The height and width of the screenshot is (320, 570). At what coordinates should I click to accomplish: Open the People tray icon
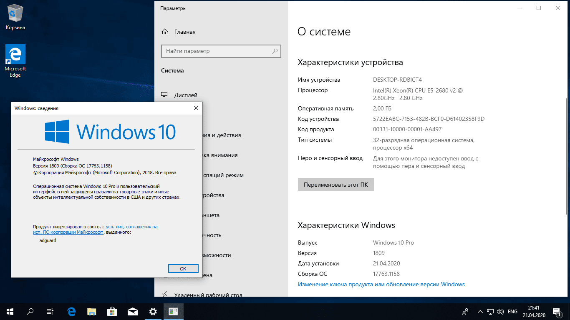(x=465, y=311)
